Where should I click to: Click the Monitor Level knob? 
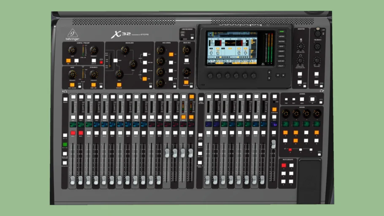coord(300,46)
